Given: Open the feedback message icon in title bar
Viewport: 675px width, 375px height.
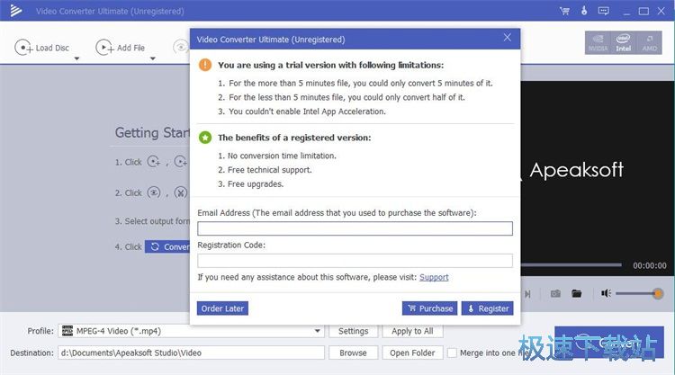Looking at the screenshot, I should coord(604,11).
